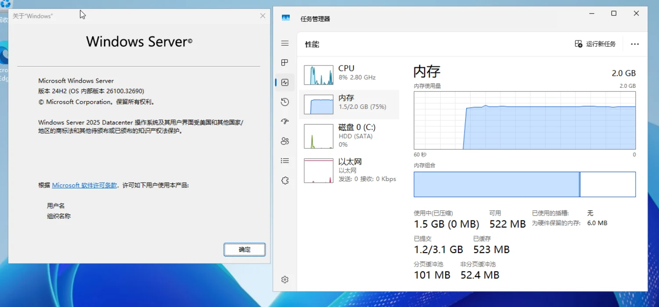The image size is (659, 307).
Task: Open Microsoft 软件许可条款 link
Action: [84, 185]
